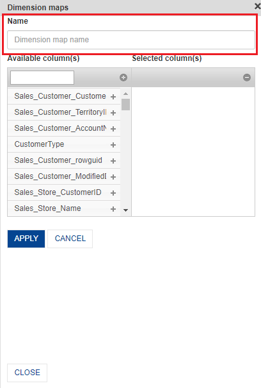Add all available columns with circled plus icon
Image resolution: width=261 pixels, height=388 pixels.
(123, 78)
